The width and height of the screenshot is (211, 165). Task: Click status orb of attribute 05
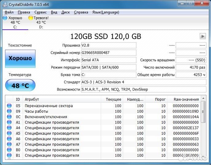click(x=9, y=106)
